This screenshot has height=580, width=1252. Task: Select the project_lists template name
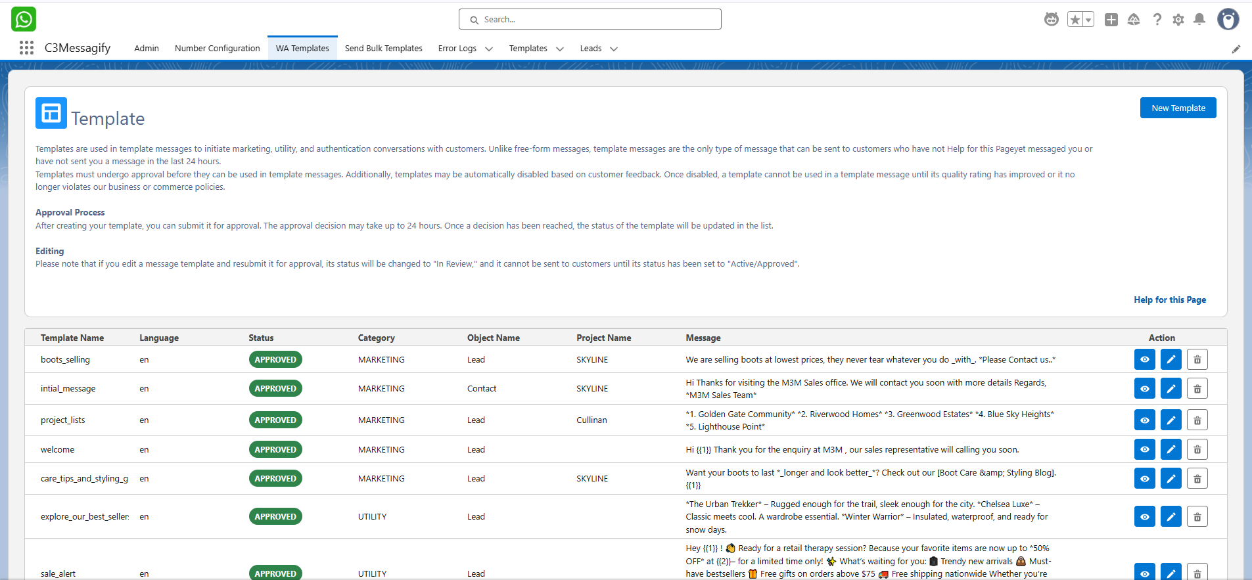point(62,420)
